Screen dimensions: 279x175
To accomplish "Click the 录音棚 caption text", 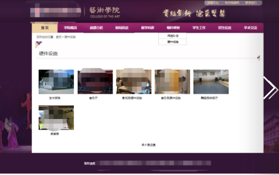I will click(55, 134).
